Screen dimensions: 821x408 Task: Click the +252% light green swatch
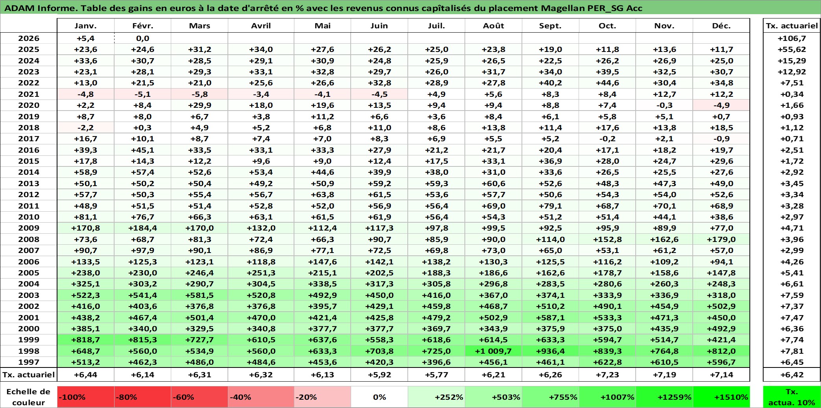[436, 397]
